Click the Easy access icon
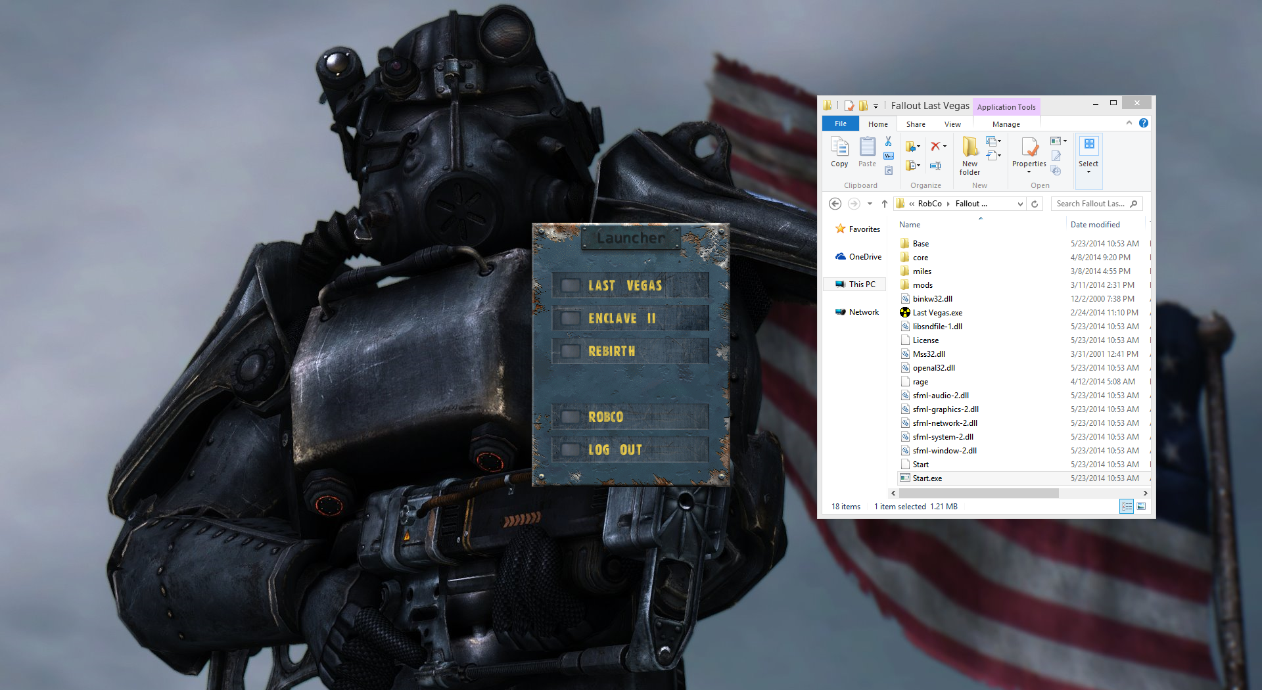The height and width of the screenshot is (690, 1262). (991, 156)
